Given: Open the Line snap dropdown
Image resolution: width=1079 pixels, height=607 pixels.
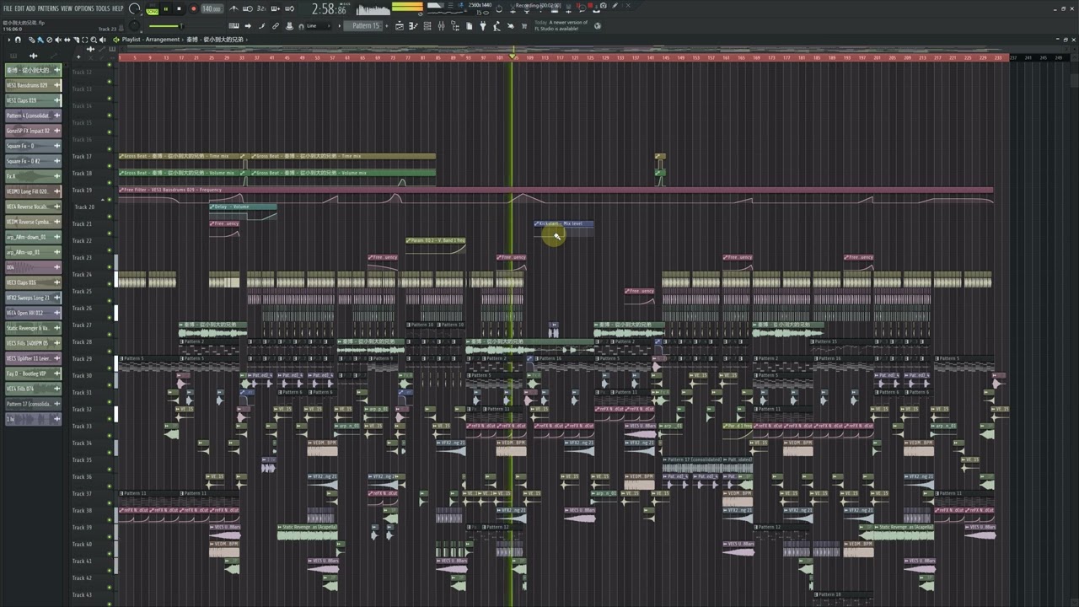Looking at the screenshot, I should pos(317,25).
